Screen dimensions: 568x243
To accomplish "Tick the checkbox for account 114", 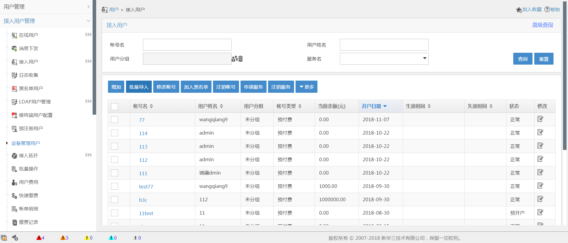I will point(114,133).
